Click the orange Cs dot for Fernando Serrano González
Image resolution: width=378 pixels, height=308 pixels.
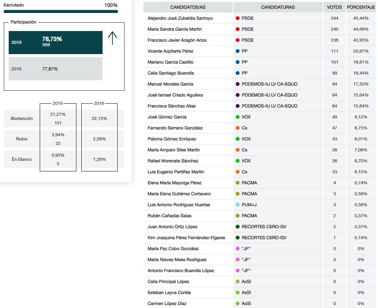[x=238, y=128]
